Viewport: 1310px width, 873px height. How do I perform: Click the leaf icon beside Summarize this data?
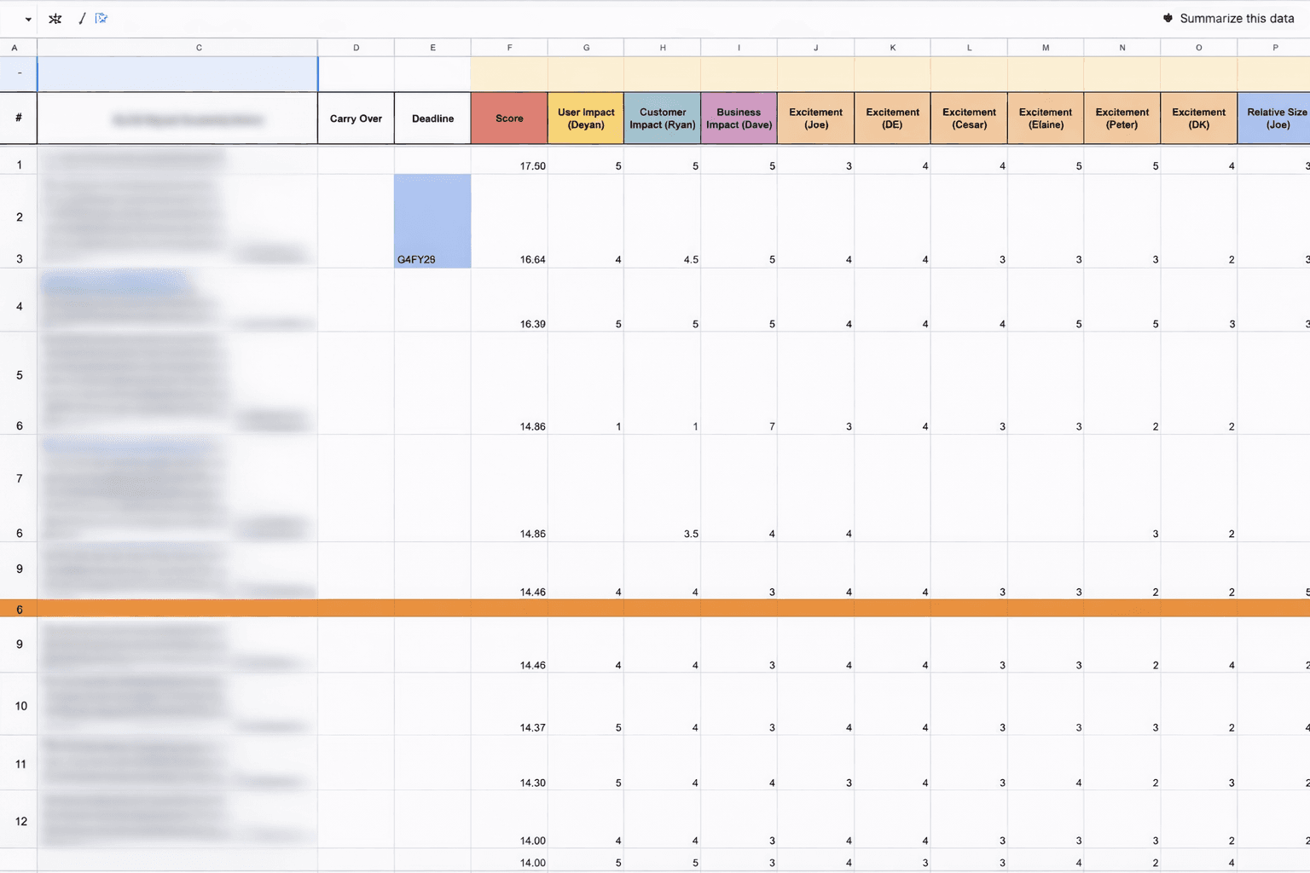coord(1168,17)
